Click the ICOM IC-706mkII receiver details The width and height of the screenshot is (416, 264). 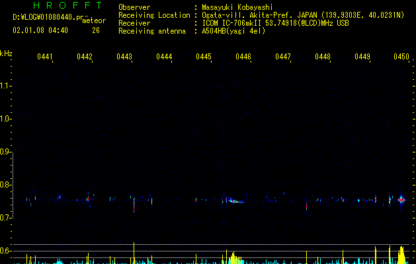click(275, 23)
